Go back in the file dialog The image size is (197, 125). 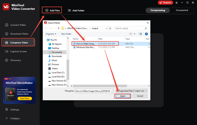coord(46,28)
